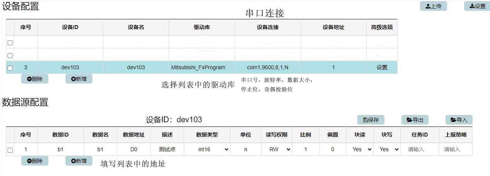
Task: Check the first blank device row checkbox
Action: (x=10, y=43)
